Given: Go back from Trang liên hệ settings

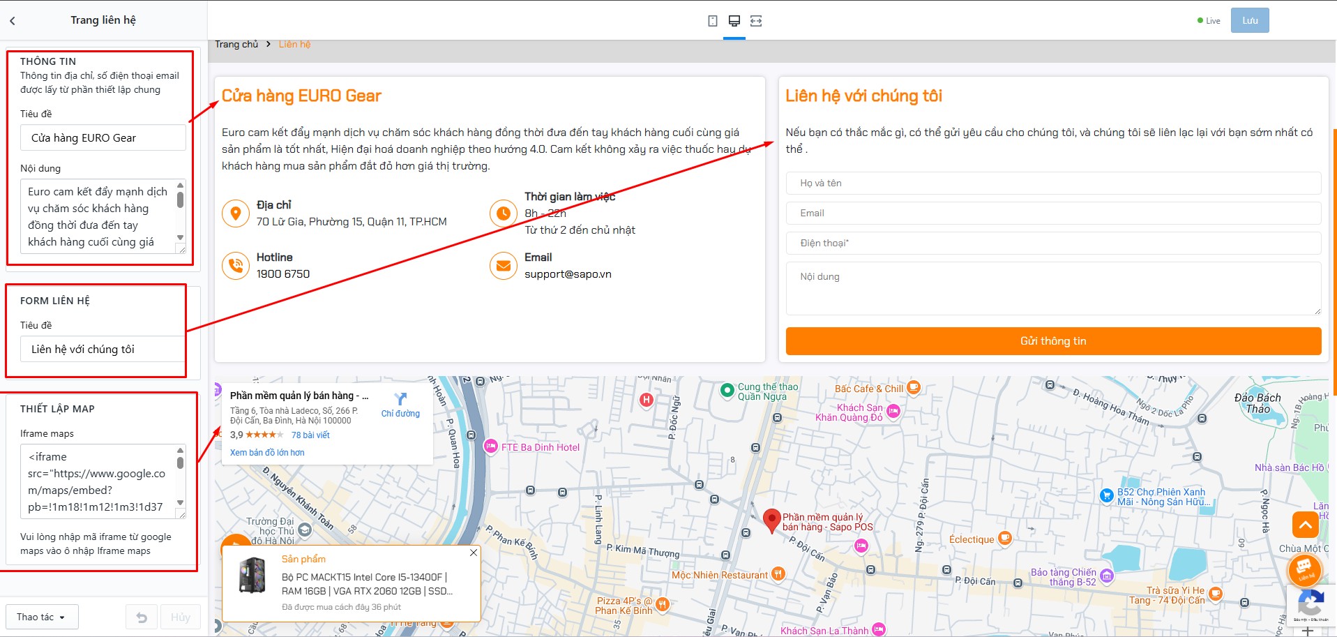Looking at the screenshot, I should [13, 21].
